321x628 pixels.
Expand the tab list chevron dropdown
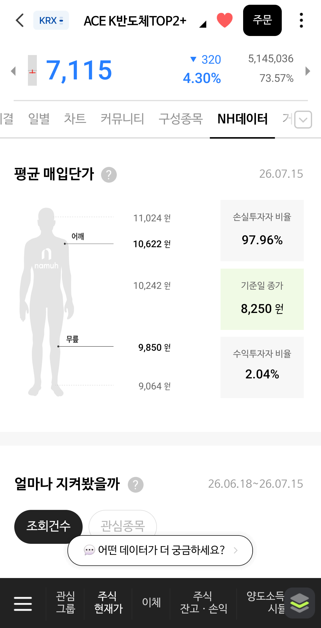coord(303,120)
